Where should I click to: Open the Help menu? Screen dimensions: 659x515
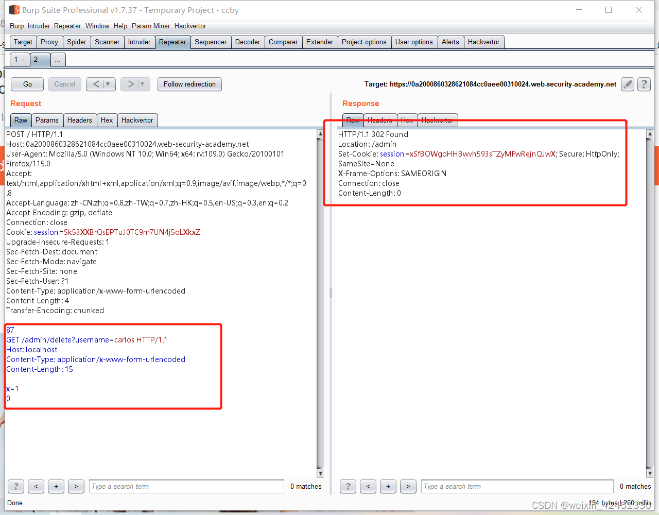[x=120, y=26]
